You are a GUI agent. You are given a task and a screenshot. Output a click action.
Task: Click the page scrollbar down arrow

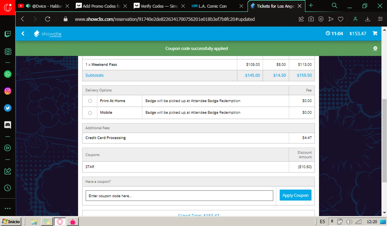(384, 213)
